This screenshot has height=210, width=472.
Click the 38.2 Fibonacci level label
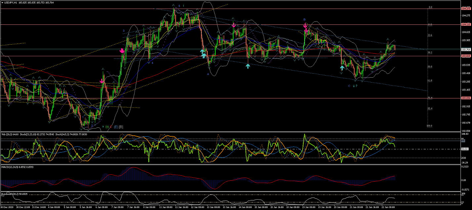point(430,52)
